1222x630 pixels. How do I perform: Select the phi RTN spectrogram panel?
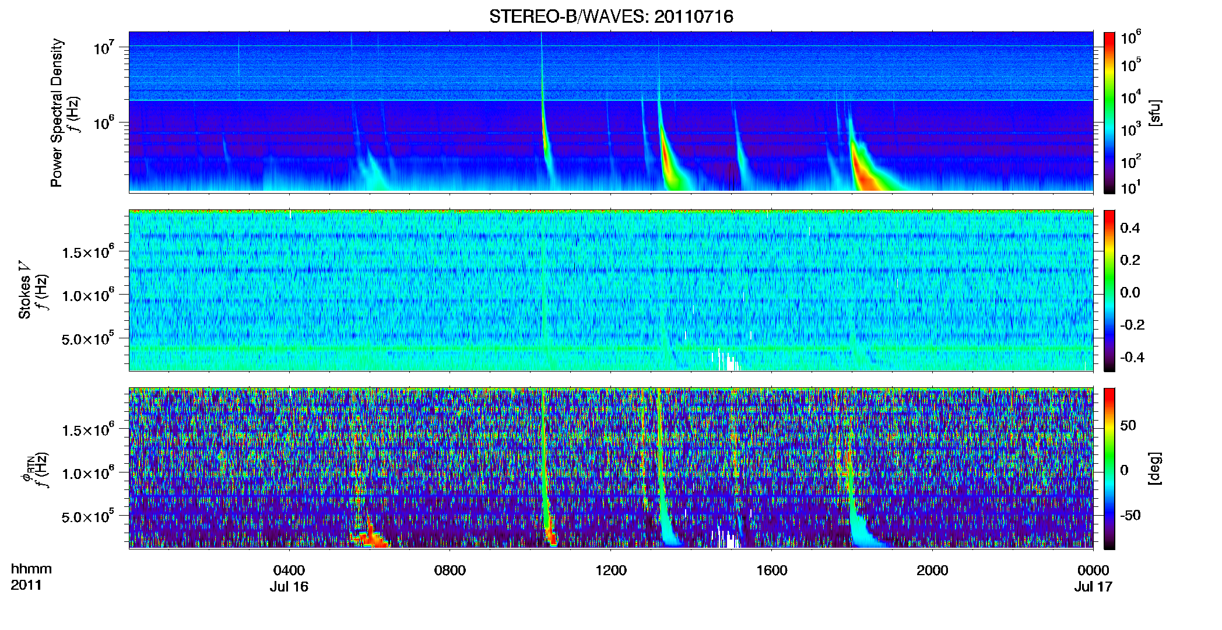click(x=611, y=468)
